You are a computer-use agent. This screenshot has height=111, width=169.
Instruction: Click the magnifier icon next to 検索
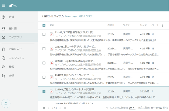point(3,67)
